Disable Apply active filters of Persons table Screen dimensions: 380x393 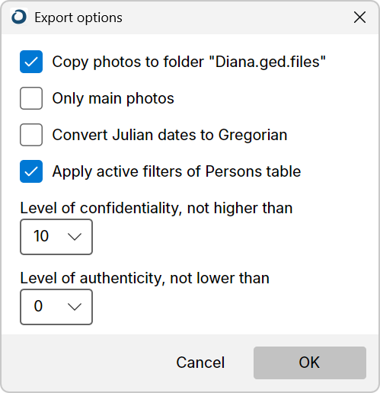[31, 171]
